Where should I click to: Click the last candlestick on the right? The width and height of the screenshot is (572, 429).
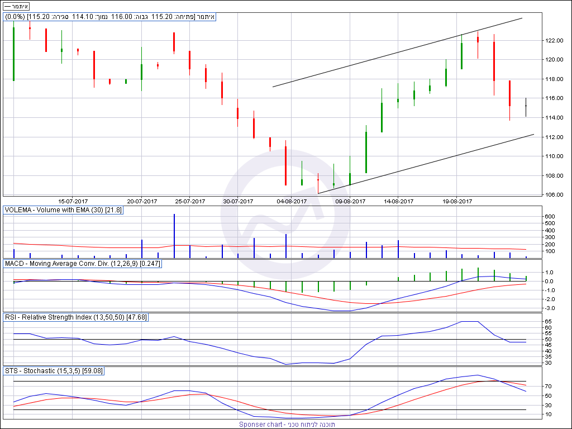pyautogui.click(x=526, y=107)
